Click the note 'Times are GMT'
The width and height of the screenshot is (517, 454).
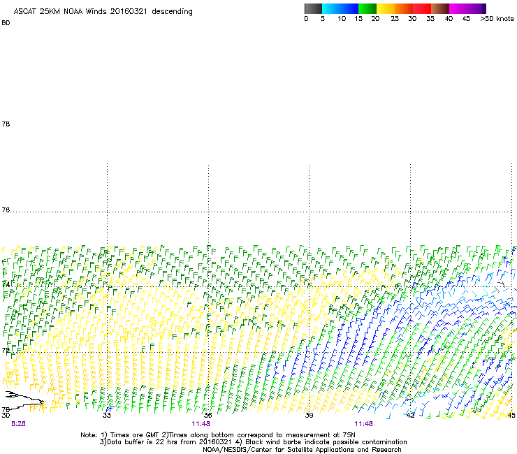coord(134,435)
